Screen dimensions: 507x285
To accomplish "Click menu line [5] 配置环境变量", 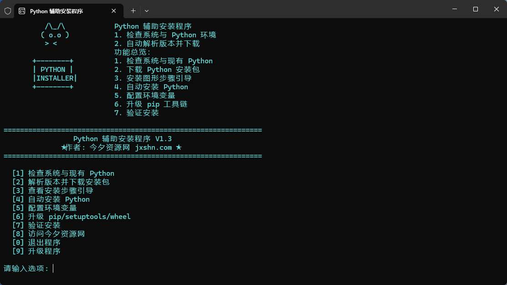I will pos(45,208).
